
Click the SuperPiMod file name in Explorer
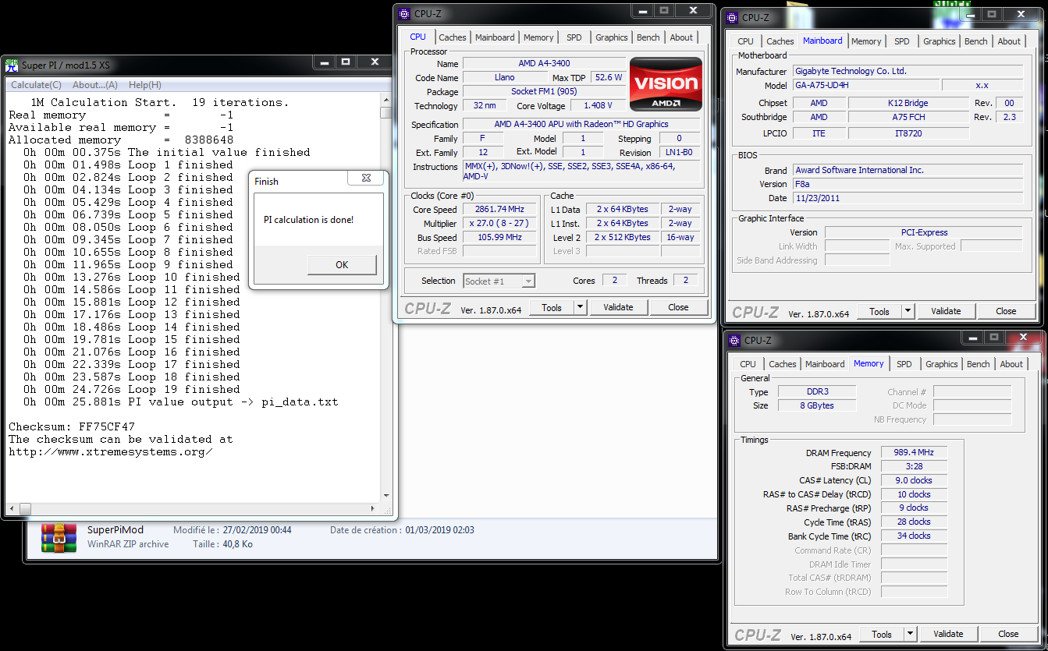pos(115,530)
